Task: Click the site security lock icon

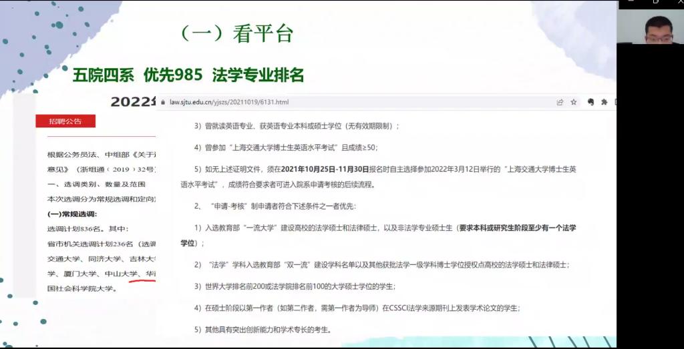Action: pos(164,102)
